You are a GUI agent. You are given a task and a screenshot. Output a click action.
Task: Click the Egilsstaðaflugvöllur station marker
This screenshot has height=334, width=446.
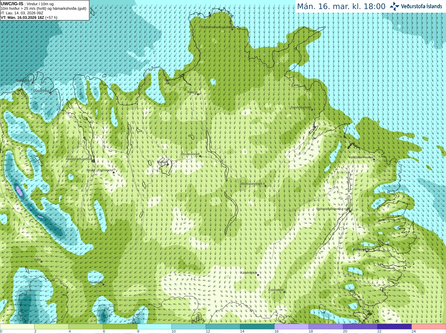350,211
